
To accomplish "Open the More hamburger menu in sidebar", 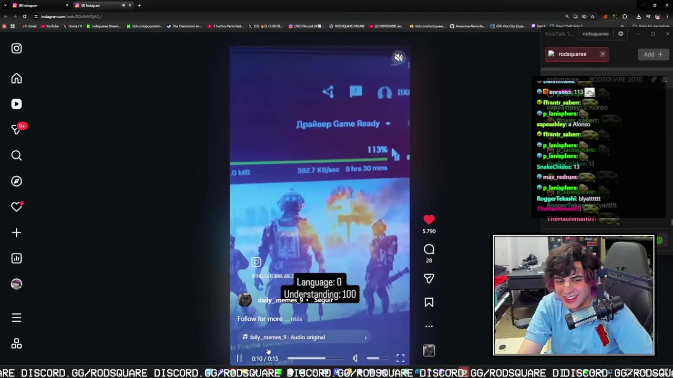I will 16,318.
